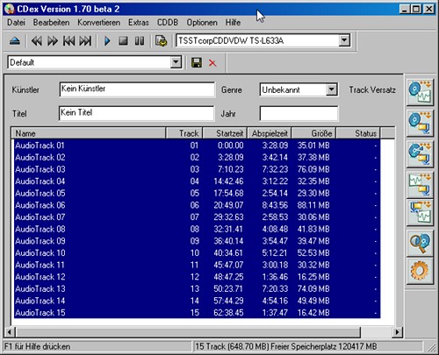Select AudioTrack 12 row
The height and width of the screenshot is (355, 439).
[x=197, y=277]
